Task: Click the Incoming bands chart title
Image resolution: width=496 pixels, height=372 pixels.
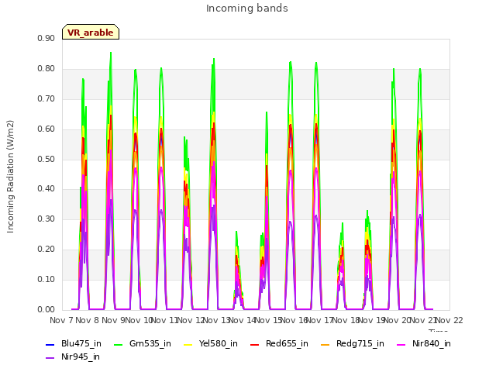Action: coord(247,9)
